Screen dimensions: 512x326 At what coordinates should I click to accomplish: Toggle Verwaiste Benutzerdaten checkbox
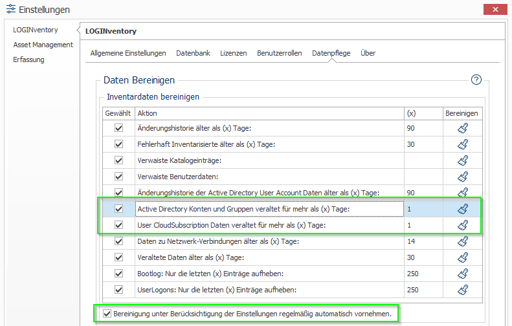pyautogui.click(x=118, y=177)
